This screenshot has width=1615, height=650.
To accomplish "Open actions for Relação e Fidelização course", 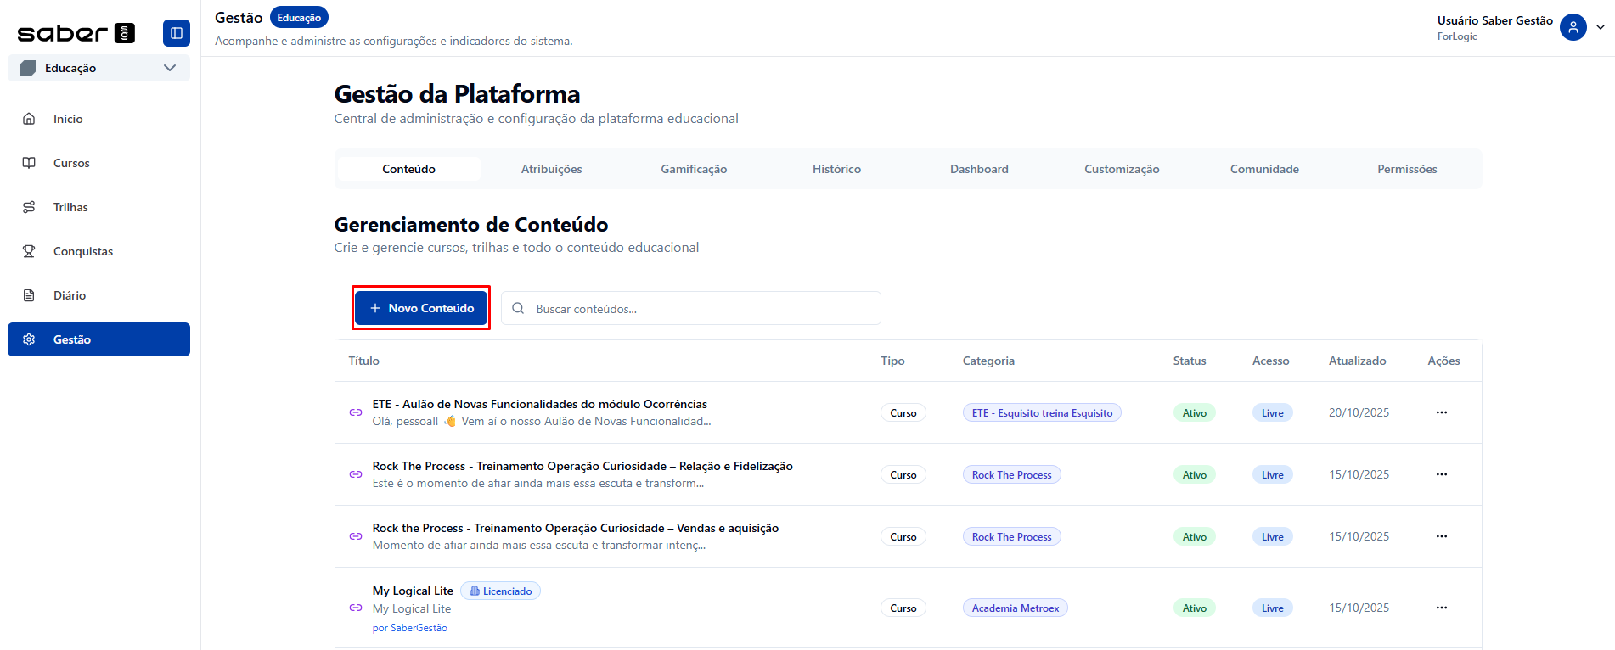I will point(1441,474).
